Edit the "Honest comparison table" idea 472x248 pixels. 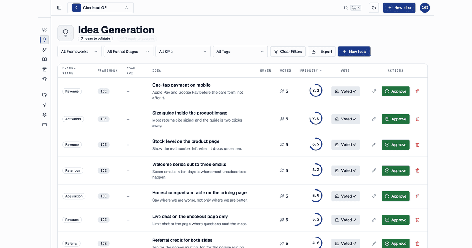click(x=374, y=196)
